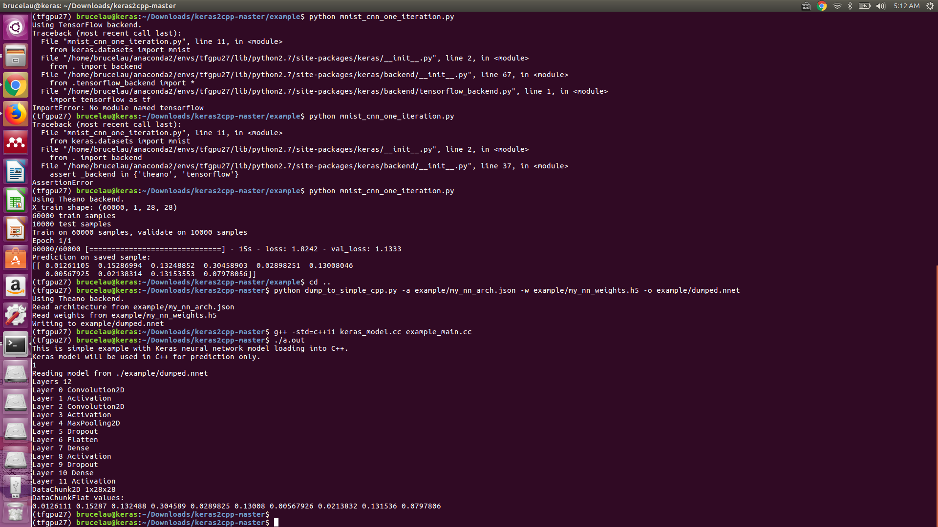The image size is (938, 527).
Task: Click the line 'ImportError: No module named tensorflow'
Action: pyautogui.click(x=118, y=108)
